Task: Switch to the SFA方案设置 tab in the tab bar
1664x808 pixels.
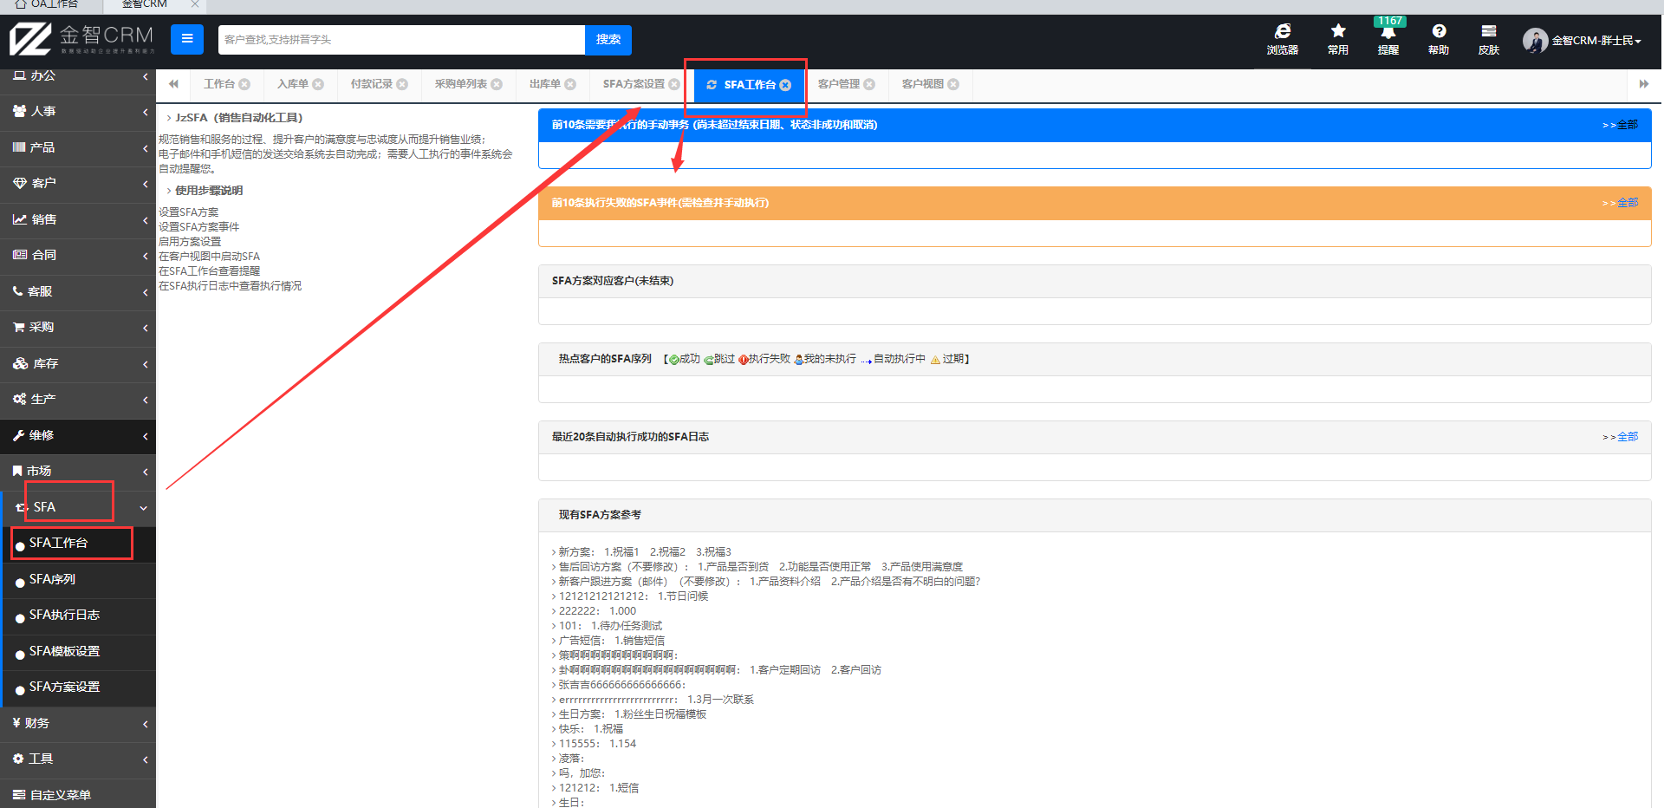Action: pyautogui.click(x=634, y=84)
